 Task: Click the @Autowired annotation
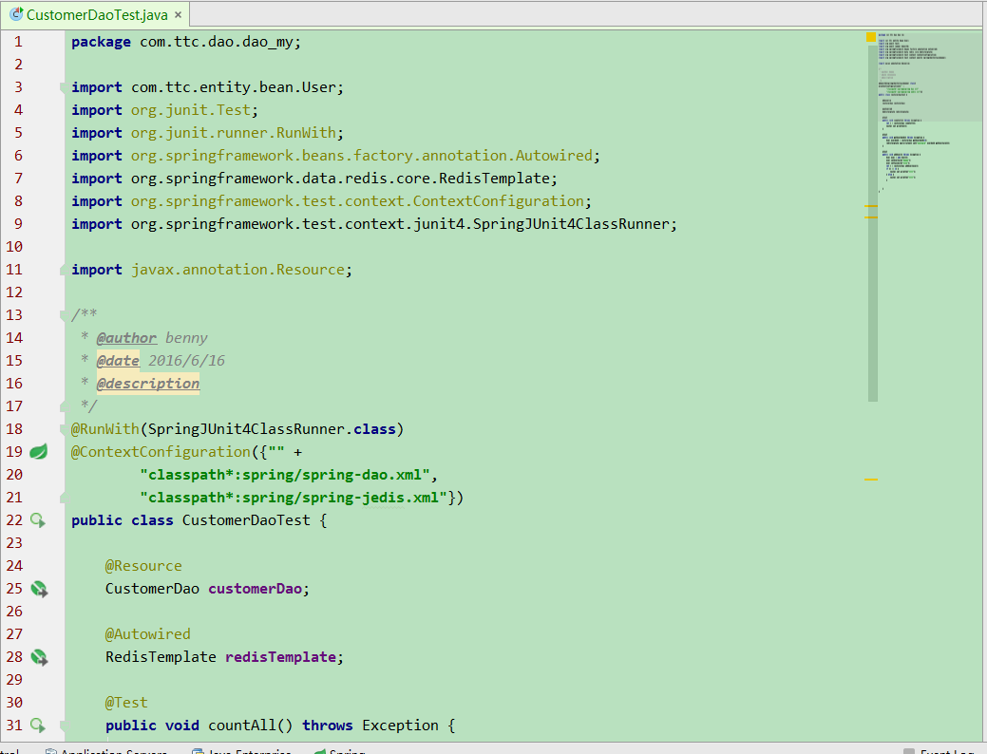coord(148,634)
